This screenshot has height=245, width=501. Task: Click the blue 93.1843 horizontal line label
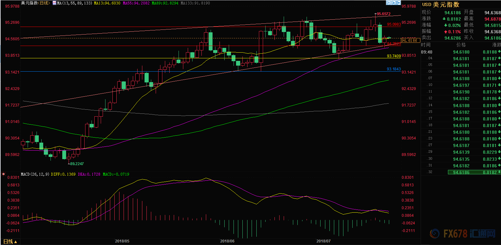pyautogui.click(x=394, y=69)
